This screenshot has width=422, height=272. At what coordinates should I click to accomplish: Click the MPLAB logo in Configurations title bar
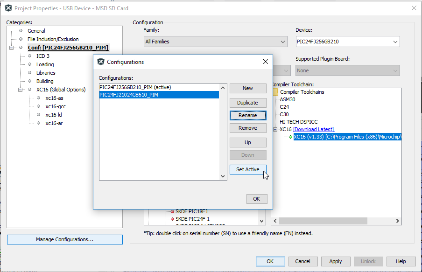click(x=101, y=62)
